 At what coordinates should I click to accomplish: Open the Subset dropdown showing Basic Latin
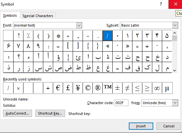tap(175, 25)
